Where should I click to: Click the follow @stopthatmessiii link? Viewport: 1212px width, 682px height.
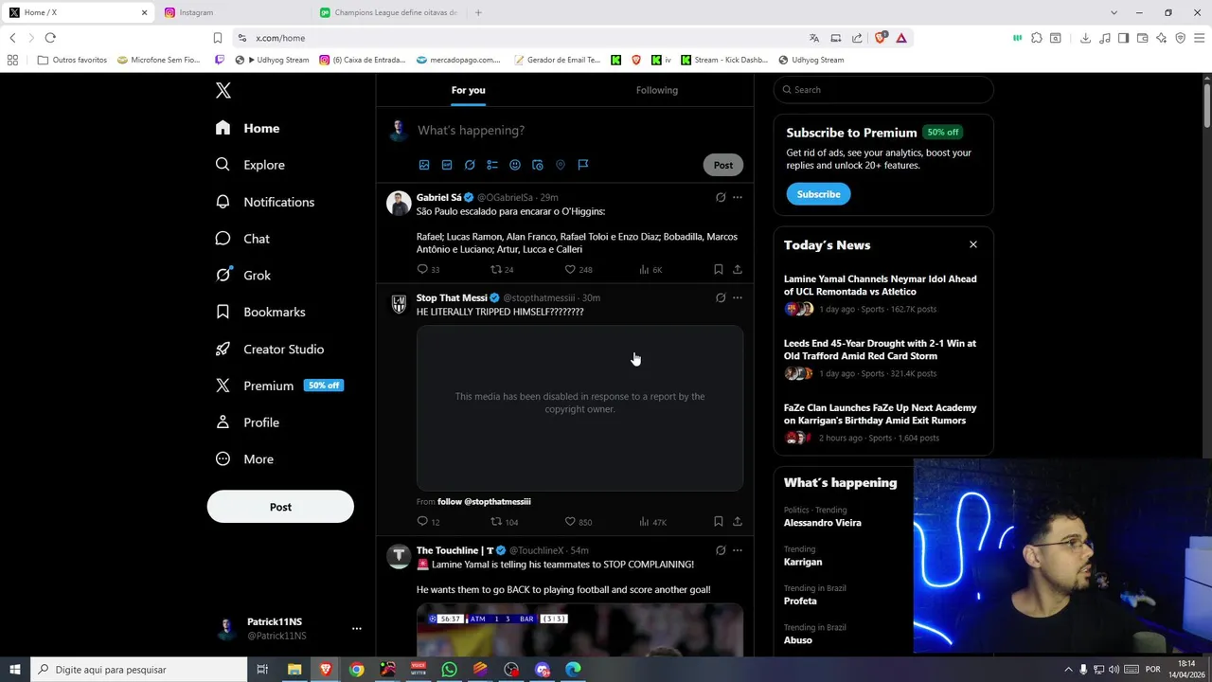[484, 501]
